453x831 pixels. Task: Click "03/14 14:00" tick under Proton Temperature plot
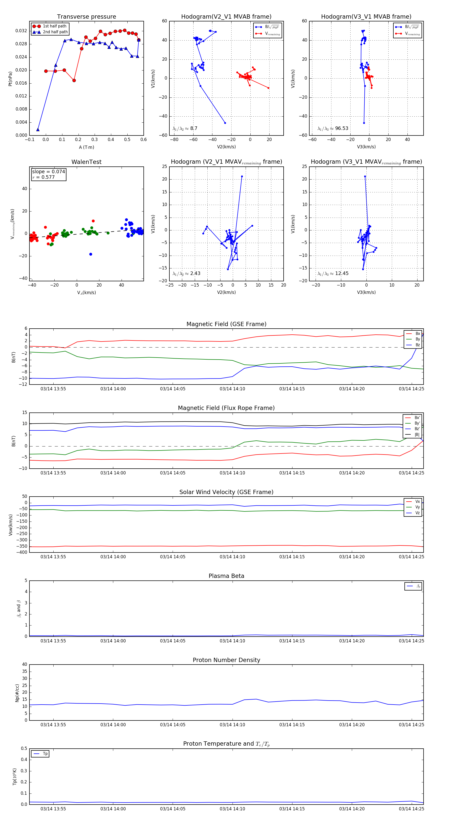point(113,809)
